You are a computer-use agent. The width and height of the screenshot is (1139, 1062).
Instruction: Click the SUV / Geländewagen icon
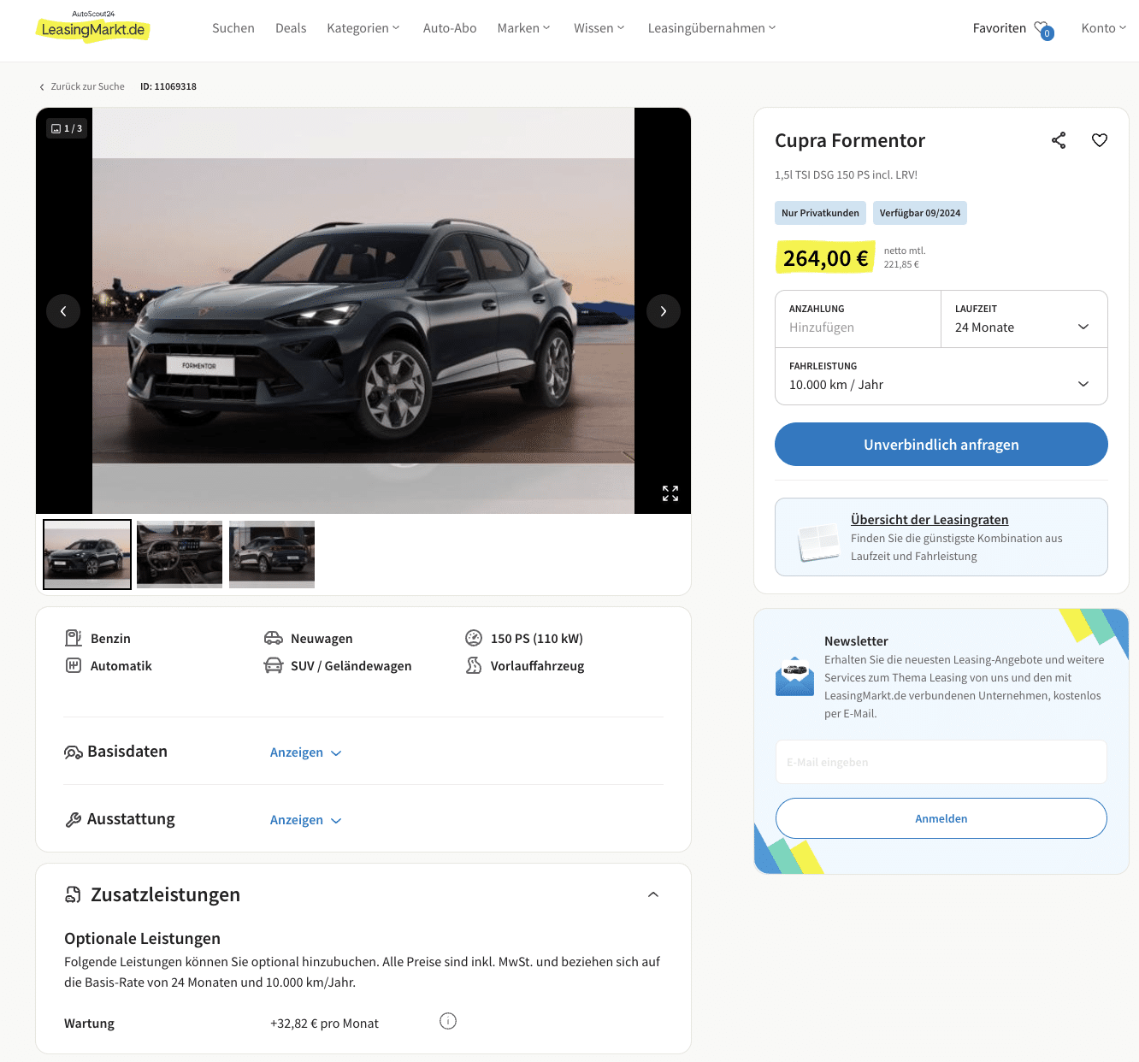click(x=274, y=665)
